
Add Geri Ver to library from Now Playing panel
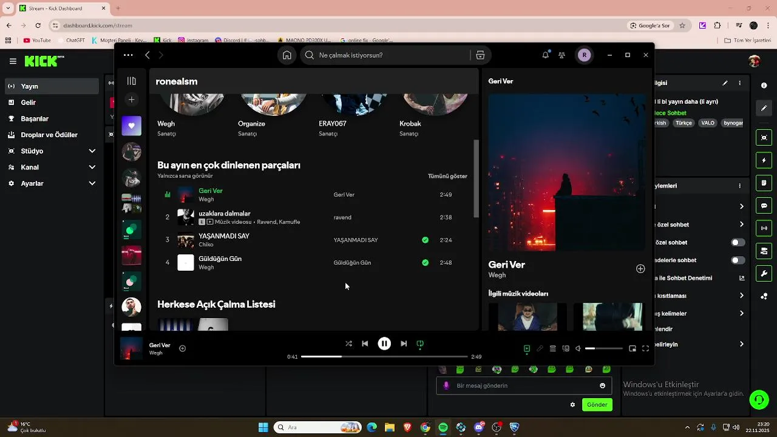[x=640, y=269]
